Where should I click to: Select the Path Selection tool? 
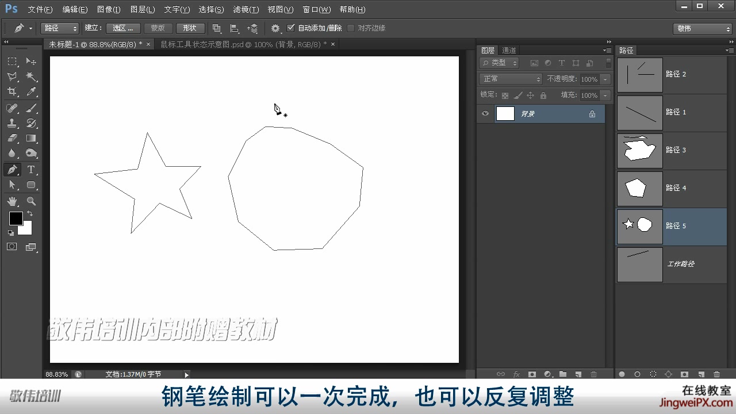pyautogui.click(x=13, y=185)
